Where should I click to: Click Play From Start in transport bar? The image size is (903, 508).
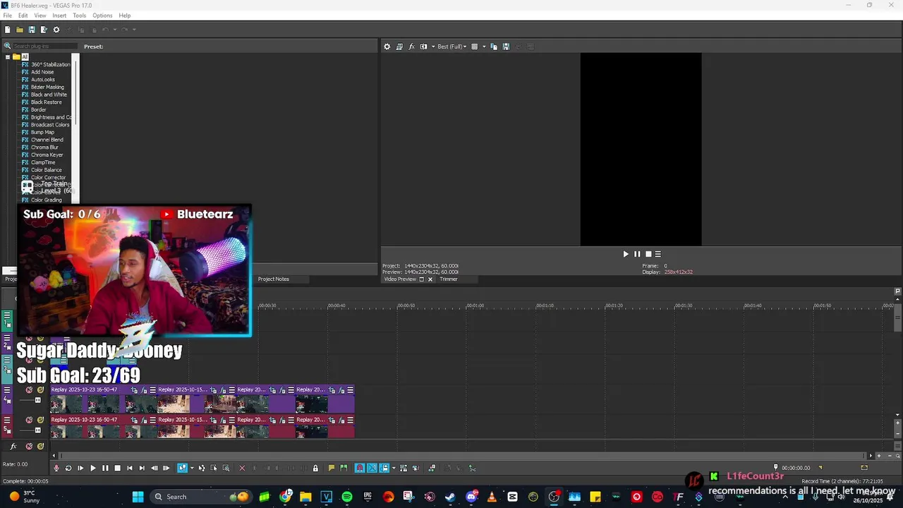(80, 468)
